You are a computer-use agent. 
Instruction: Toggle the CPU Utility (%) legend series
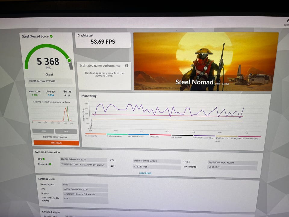182,136
